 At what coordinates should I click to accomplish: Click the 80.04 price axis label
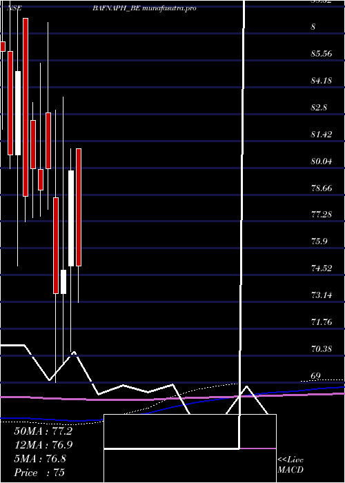tap(322, 161)
